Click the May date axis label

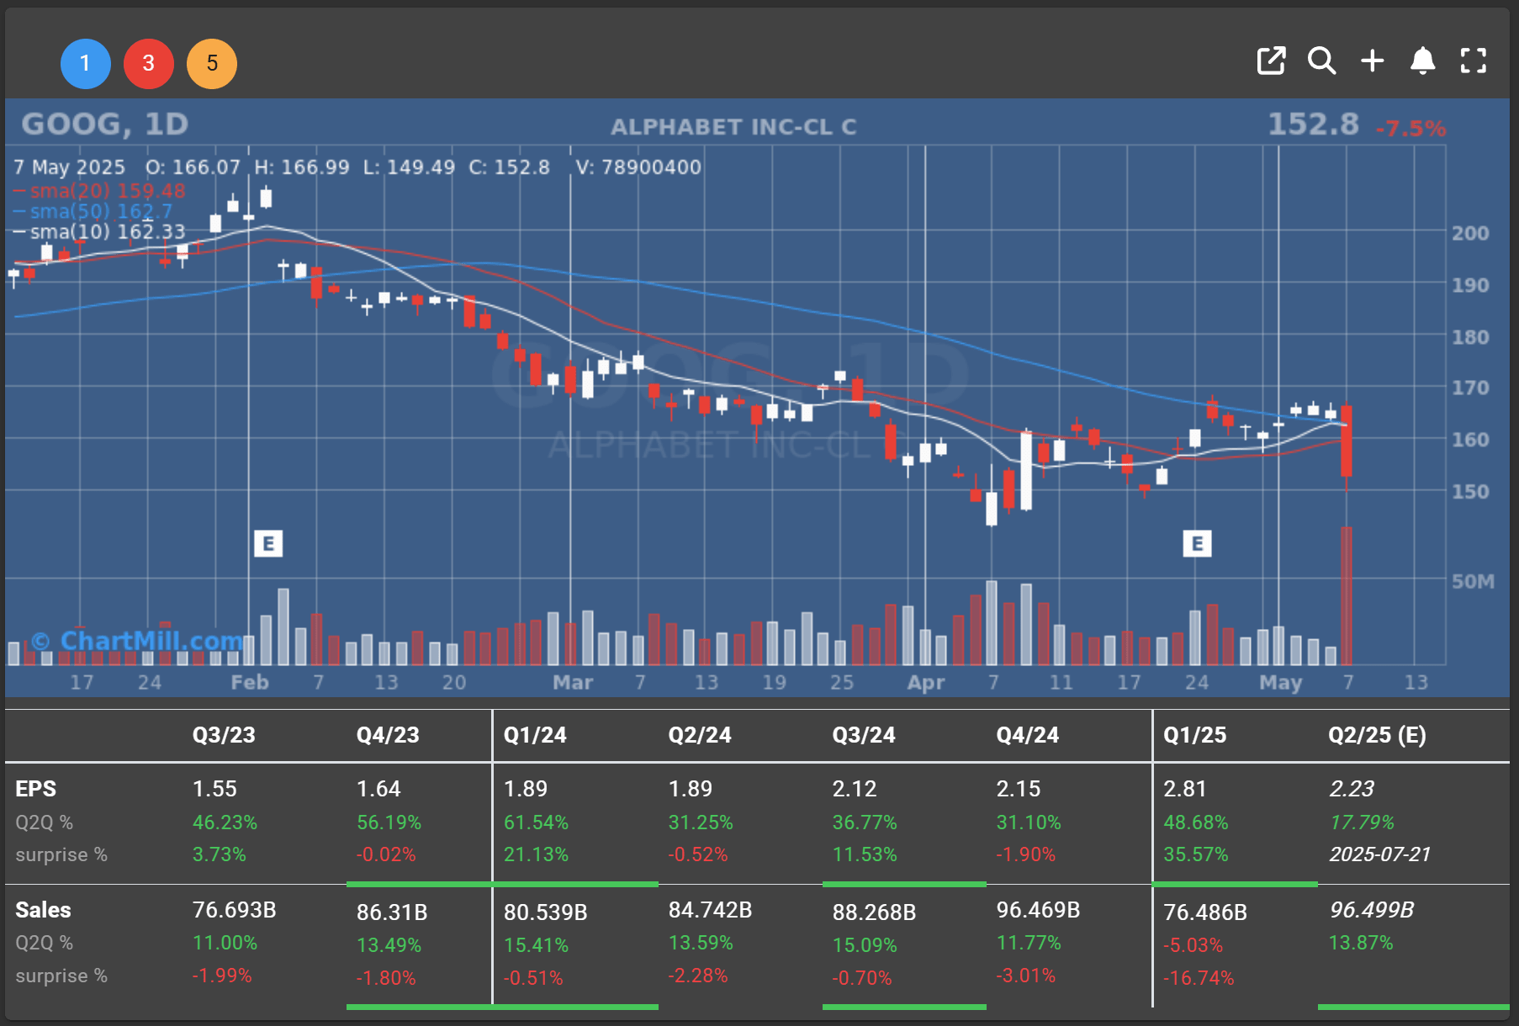tap(1280, 682)
